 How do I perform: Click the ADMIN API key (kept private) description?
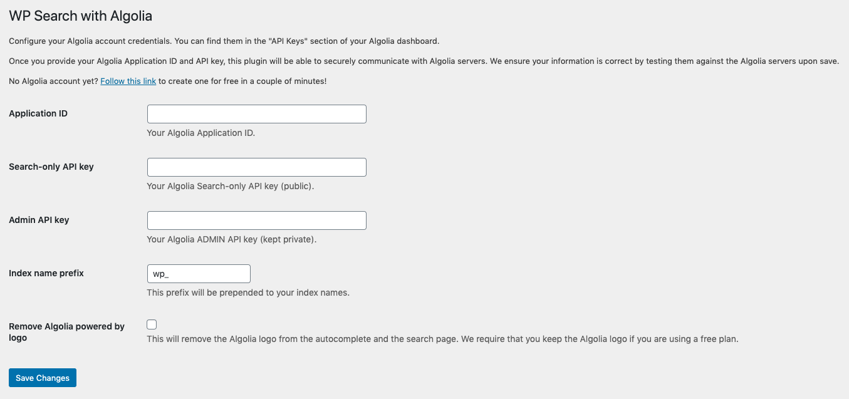[231, 239]
